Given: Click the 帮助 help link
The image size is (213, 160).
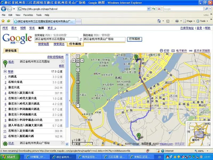Looking at the screenshot, I should pos(208,28).
